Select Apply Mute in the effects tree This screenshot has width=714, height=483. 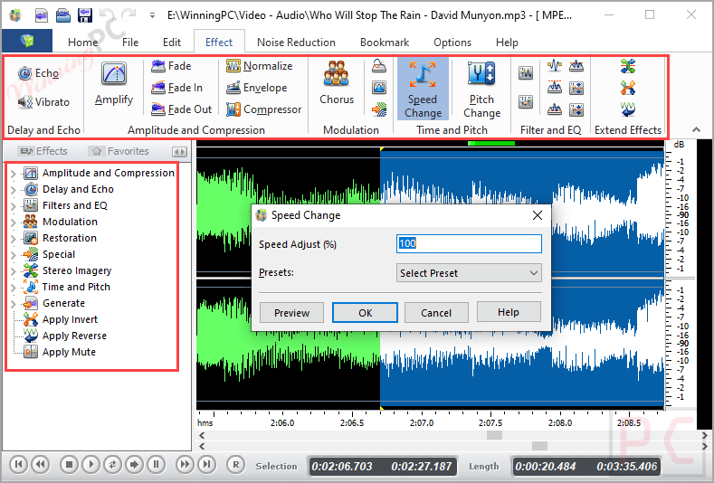tap(59, 353)
